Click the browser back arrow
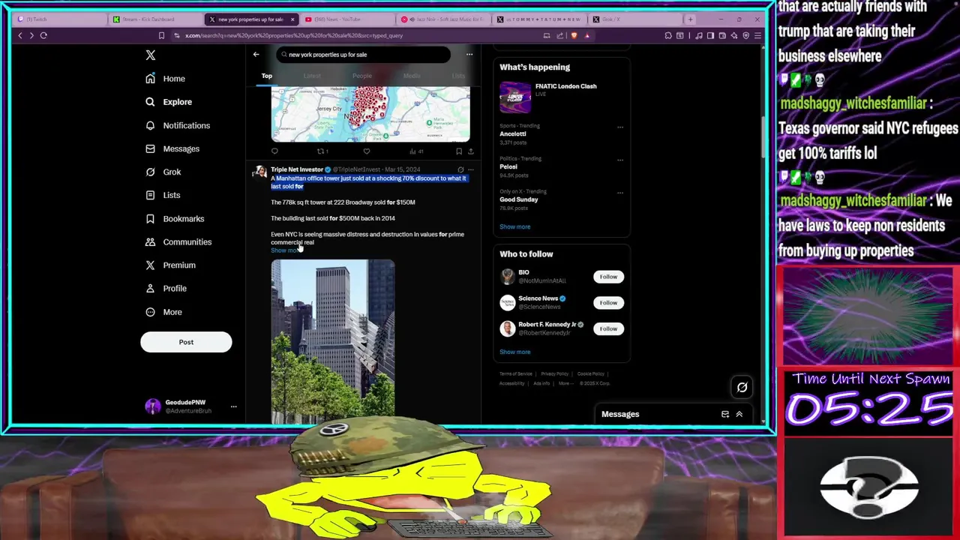Viewport: 960px width, 540px height. pos(20,35)
